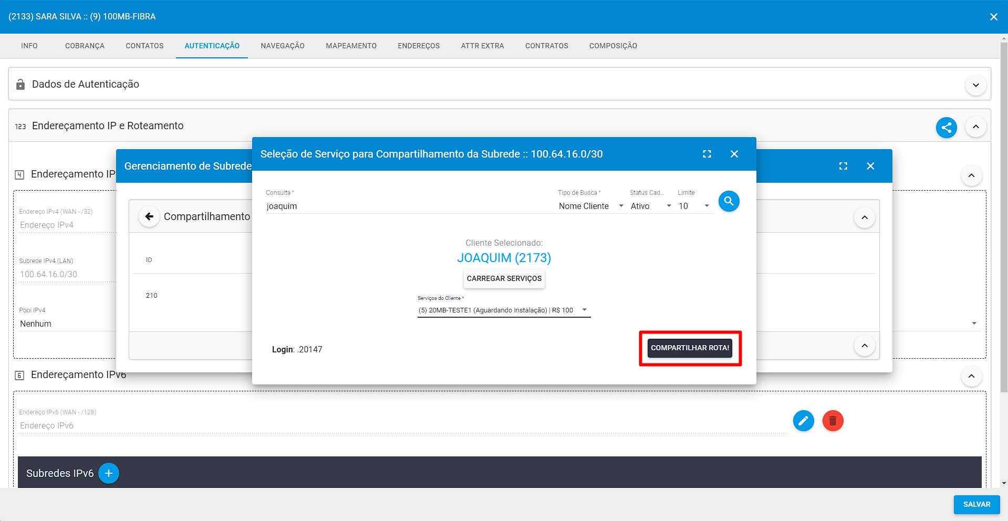Click the Endereço IPv4 WAN input field

pos(67,225)
